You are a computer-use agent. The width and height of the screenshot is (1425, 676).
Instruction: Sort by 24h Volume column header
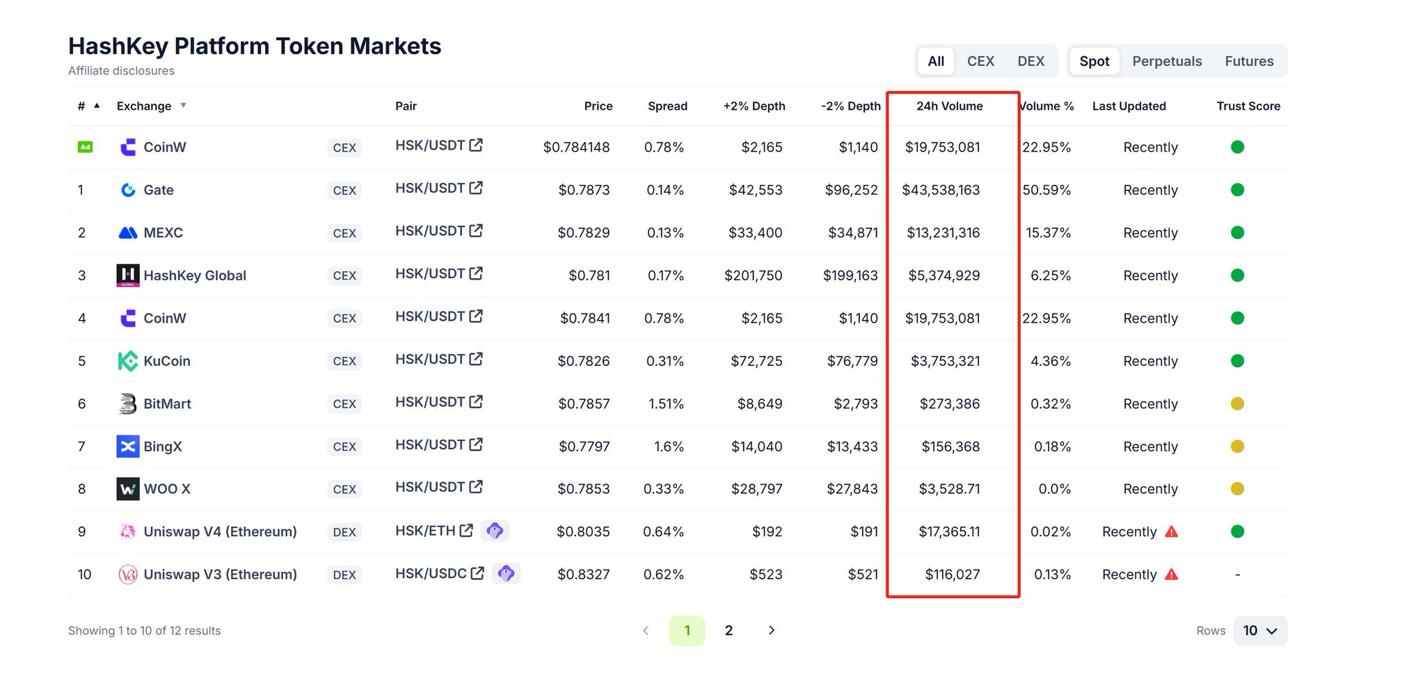click(949, 106)
